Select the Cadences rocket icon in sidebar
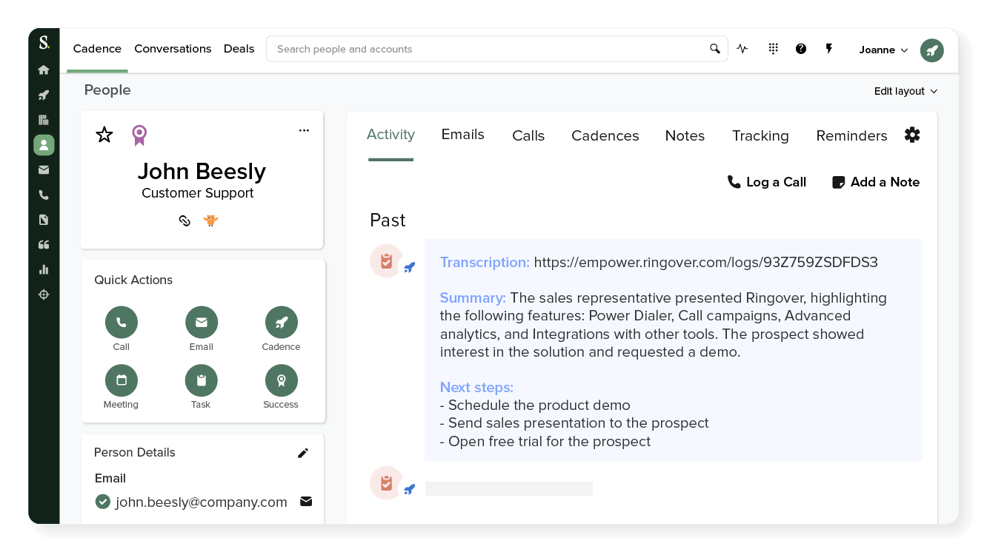987x552 pixels. coord(44,95)
